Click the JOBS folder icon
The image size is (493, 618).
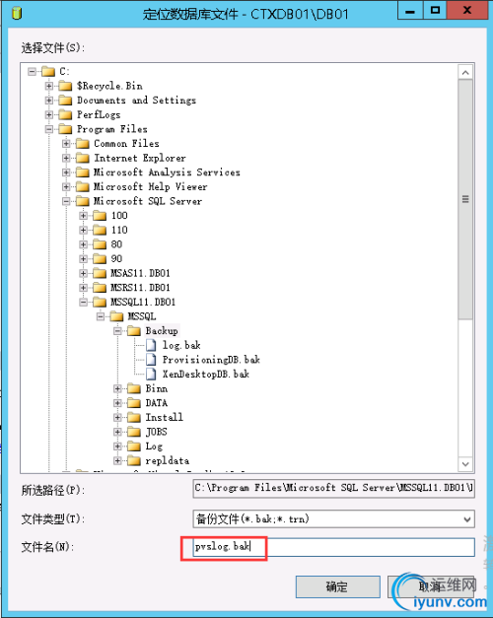pos(134,432)
